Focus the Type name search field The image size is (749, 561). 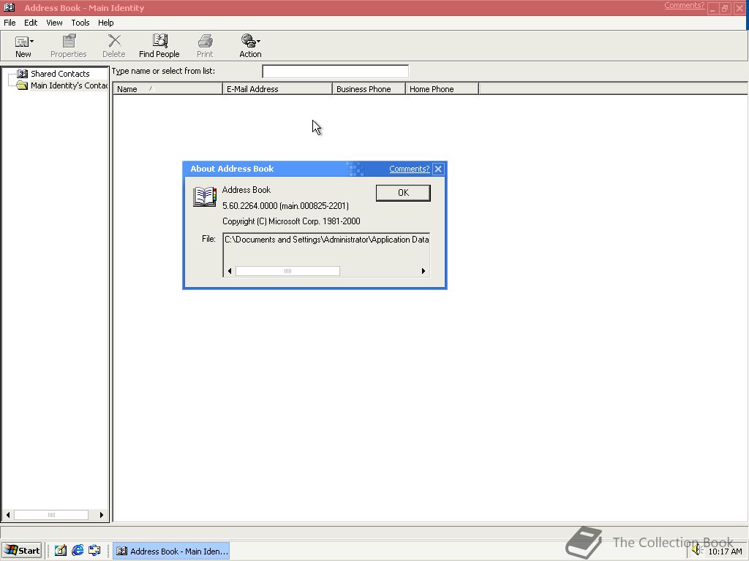[335, 72]
